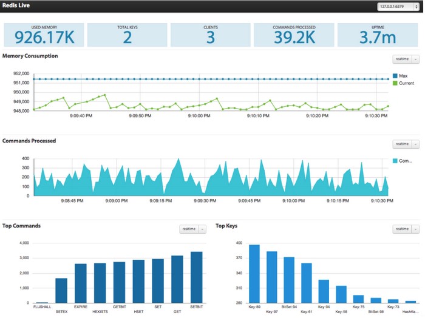Click the Memory Consumption heading
Screen dimensions: 425x318
[30, 56]
